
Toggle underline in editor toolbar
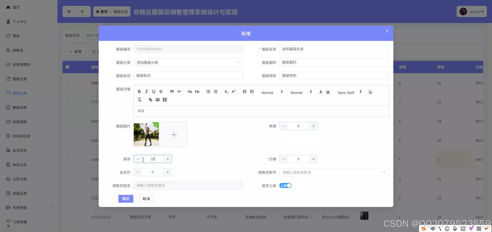[153, 91]
